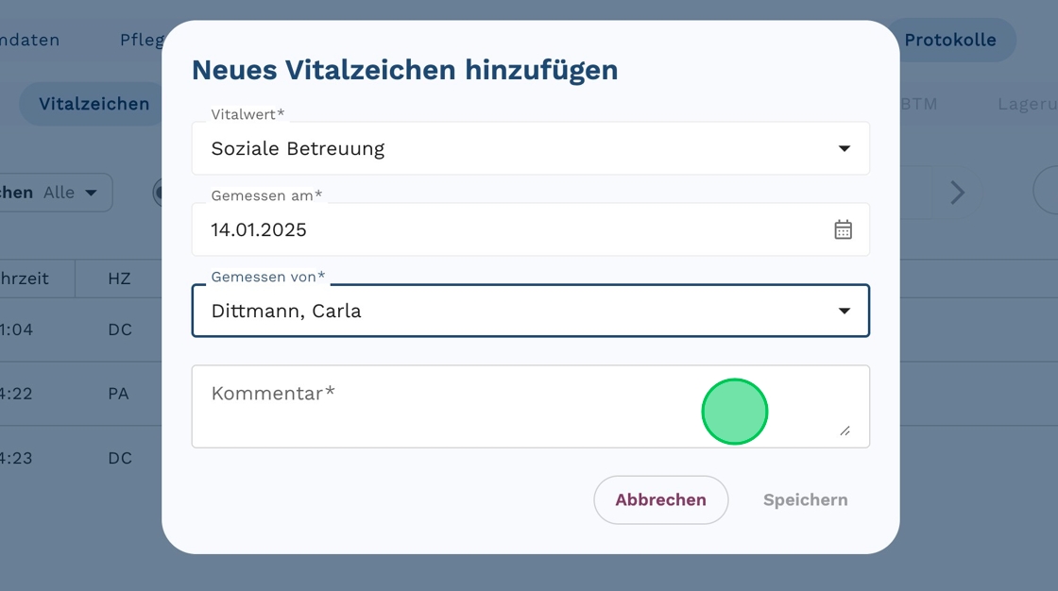Image resolution: width=1058 pixels, height=591 pixels.
Task: Select the Vitalzeichen sub-tab
Action: [94, 104]
